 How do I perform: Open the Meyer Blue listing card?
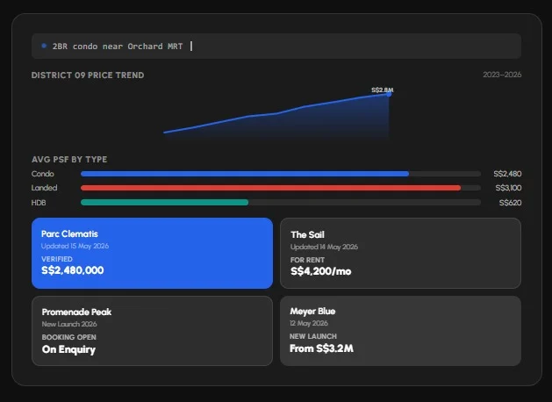coord(401,331)
